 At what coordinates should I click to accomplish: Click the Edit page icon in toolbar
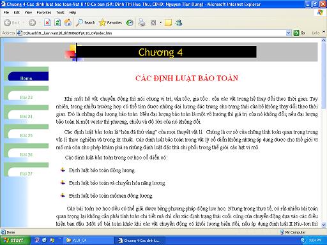coord(153,22)
